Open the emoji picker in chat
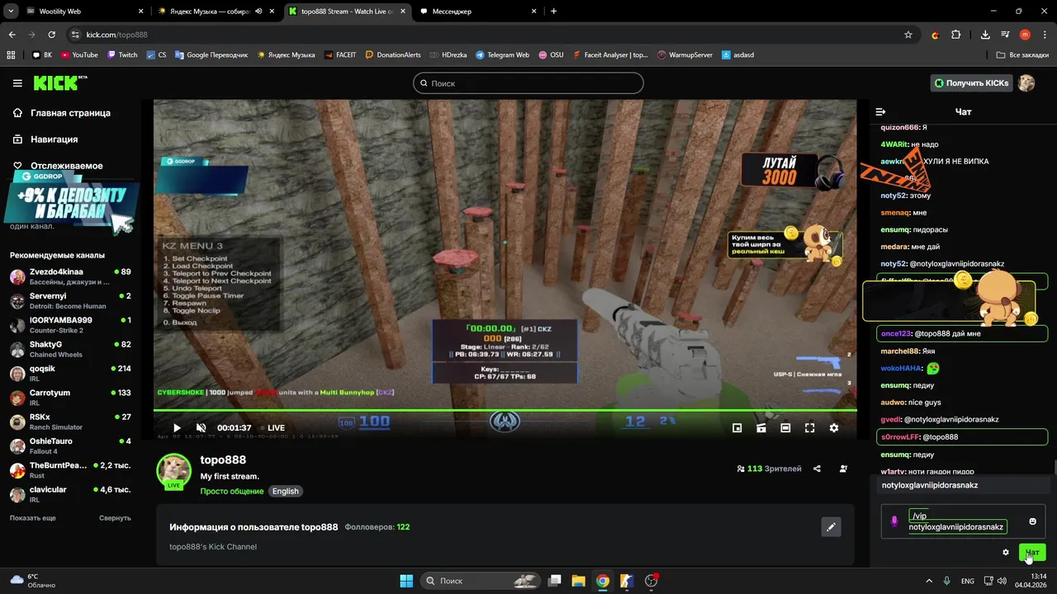 pyautogui.click(x=1032, y=521)
